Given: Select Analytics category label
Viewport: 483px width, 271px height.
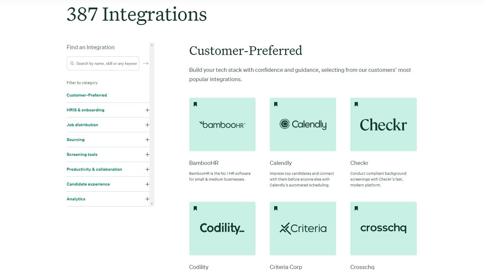Looking at the screenshot, I should click(x=76, y=199).
